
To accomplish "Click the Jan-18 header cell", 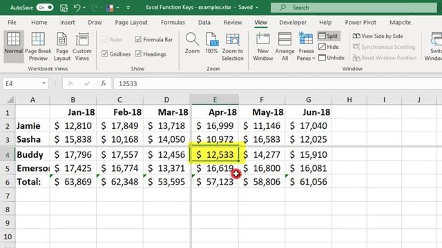I will (73, 112).
